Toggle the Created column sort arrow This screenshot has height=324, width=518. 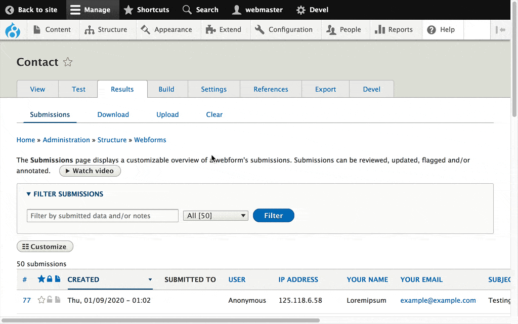click(150, 279)
